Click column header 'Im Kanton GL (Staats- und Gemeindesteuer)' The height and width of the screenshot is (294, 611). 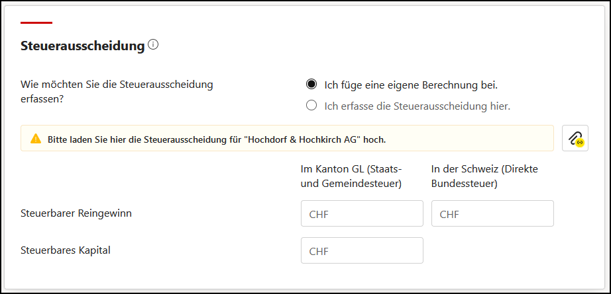coord(351,176)
